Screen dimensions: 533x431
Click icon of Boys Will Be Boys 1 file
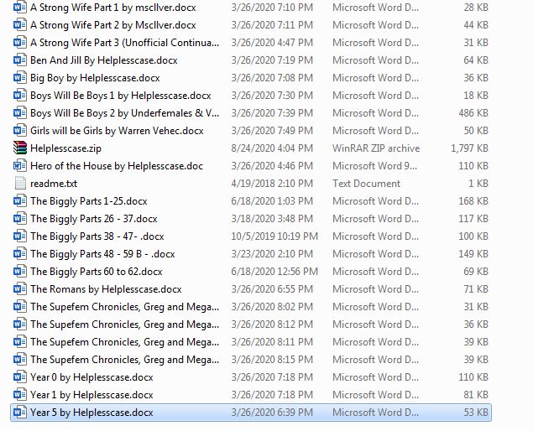19,96
